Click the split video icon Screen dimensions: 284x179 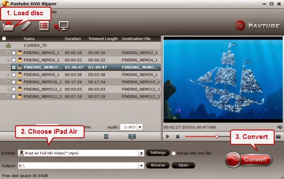pos(132,137)
